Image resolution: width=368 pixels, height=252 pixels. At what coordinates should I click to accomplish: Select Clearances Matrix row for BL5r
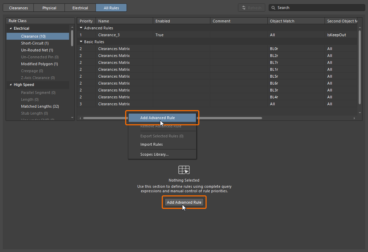(x=217, y=76)
